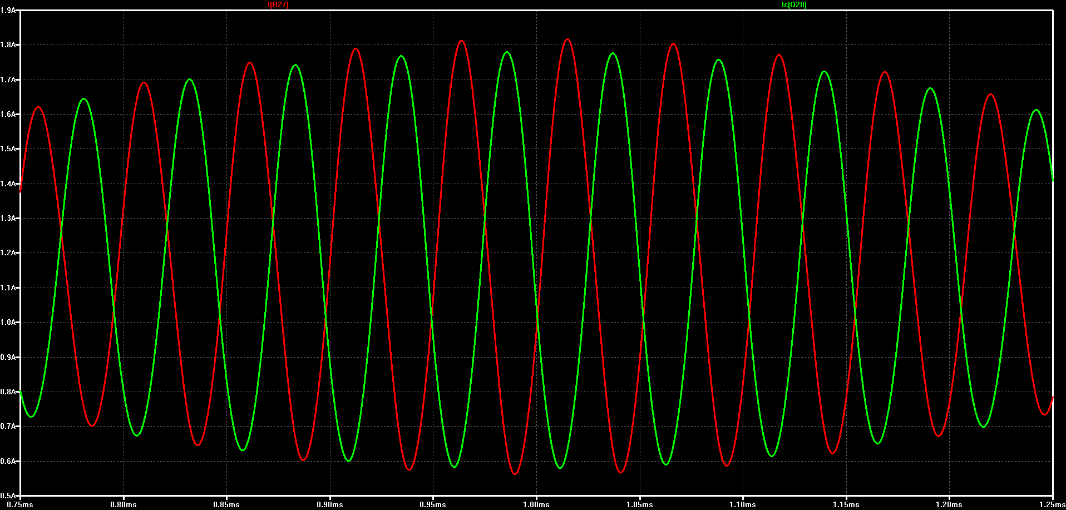Click the 0.95ms time axis label
Image resolution: width=1066 pixels, height=510 pixels.
pyautogui.click(x=433, y=505)
